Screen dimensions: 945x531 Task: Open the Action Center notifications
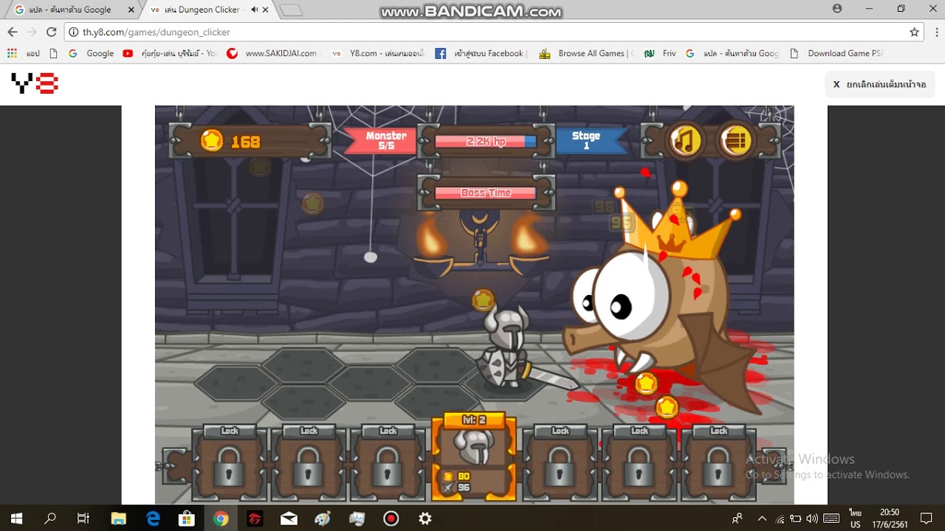(927, 518)
